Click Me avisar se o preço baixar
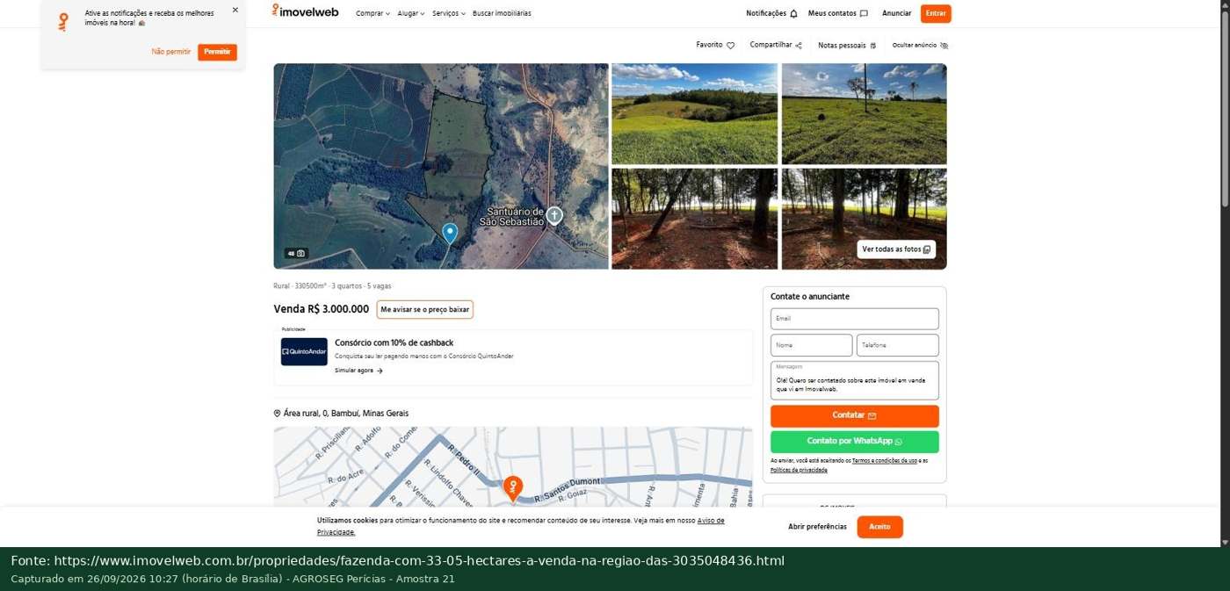The width and height of the screenshot is (1230, 591). (x=425, y=309)
